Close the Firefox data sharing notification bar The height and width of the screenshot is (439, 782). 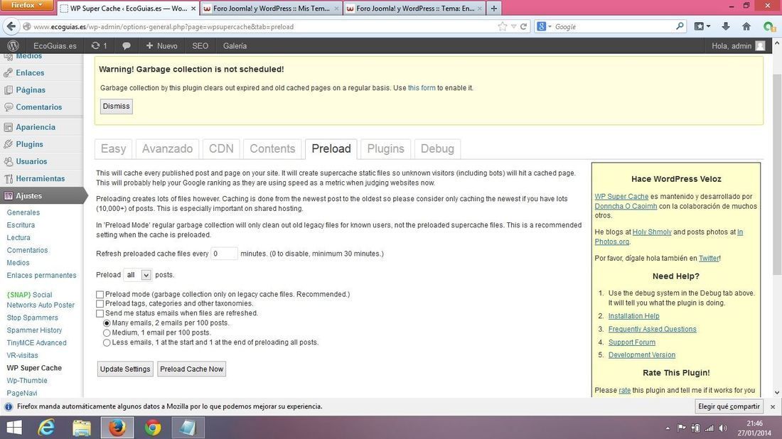[x=773, y=406]
